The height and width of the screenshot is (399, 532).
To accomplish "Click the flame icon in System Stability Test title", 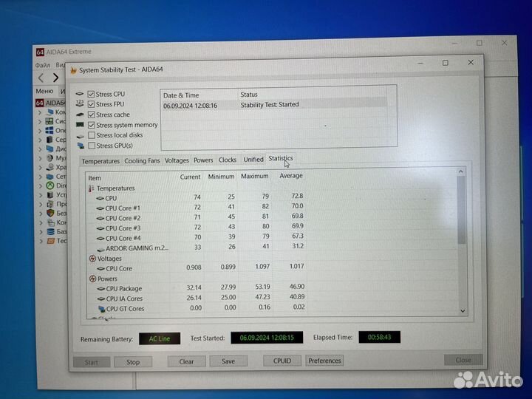I will point(73,70).
